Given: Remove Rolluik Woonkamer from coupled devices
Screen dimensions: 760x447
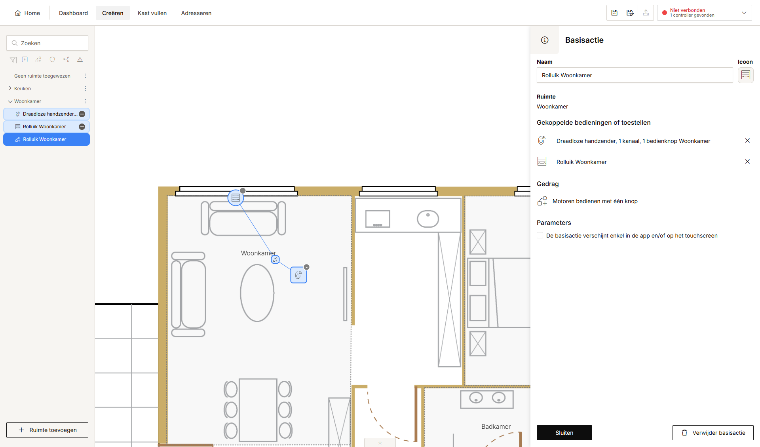Looking at the screenshot, I should [x=747, y=162].
